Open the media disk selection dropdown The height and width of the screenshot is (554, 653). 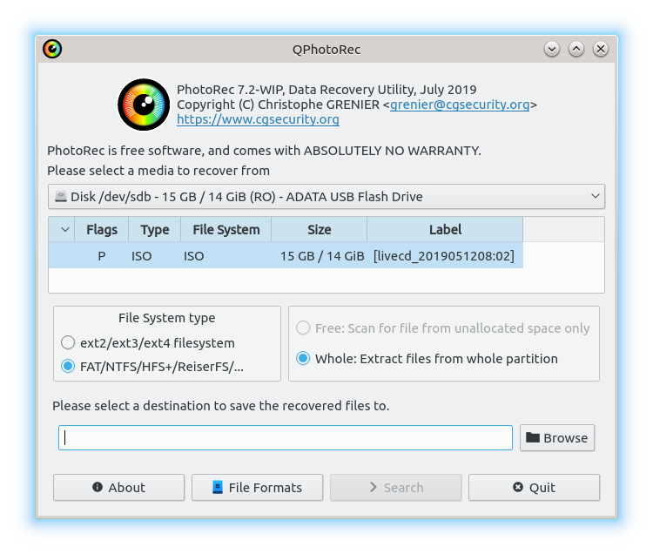[x=326, y=196]
